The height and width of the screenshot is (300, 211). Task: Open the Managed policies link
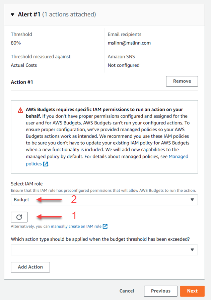click(179, 157)
